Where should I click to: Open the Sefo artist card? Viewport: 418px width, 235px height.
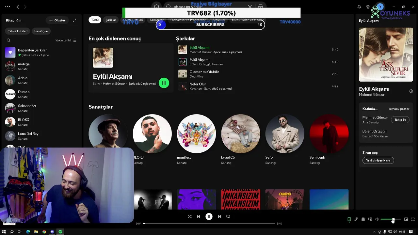click(x=285, y=140)
